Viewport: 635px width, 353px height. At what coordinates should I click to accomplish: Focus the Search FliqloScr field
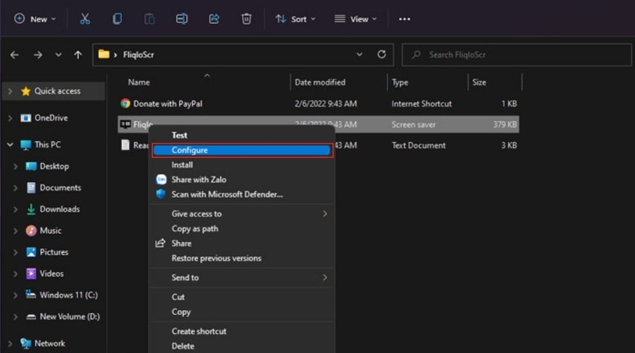click(516, 55)
